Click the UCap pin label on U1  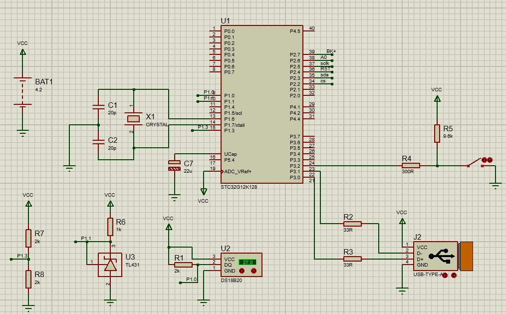pos(231,154)
